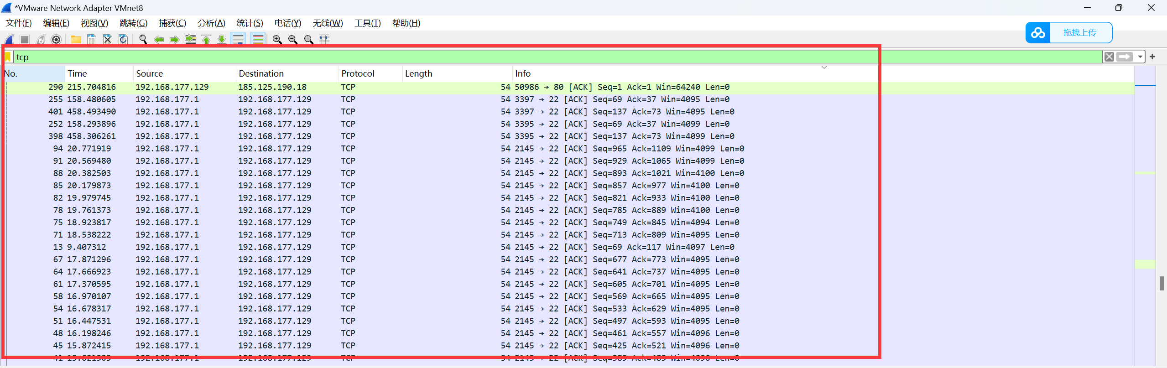Image resolution: width=1167 pixels, height=368 pixels.
Task: Open the 视图(V) menu
Action: point(94,23)
